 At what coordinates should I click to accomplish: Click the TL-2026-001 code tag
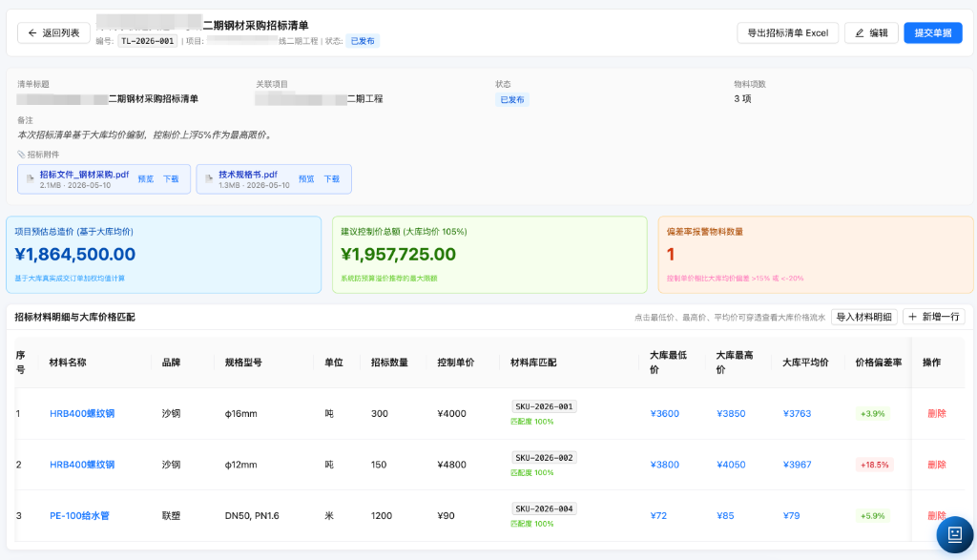148,41
